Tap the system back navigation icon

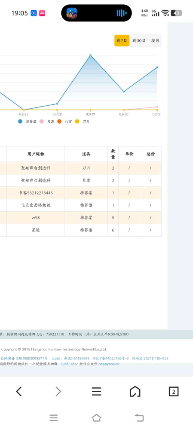tap(139, 418)
